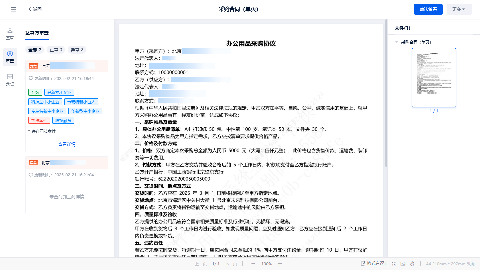
Task: Click the image view icon
Action: click(x=403, y=264)
